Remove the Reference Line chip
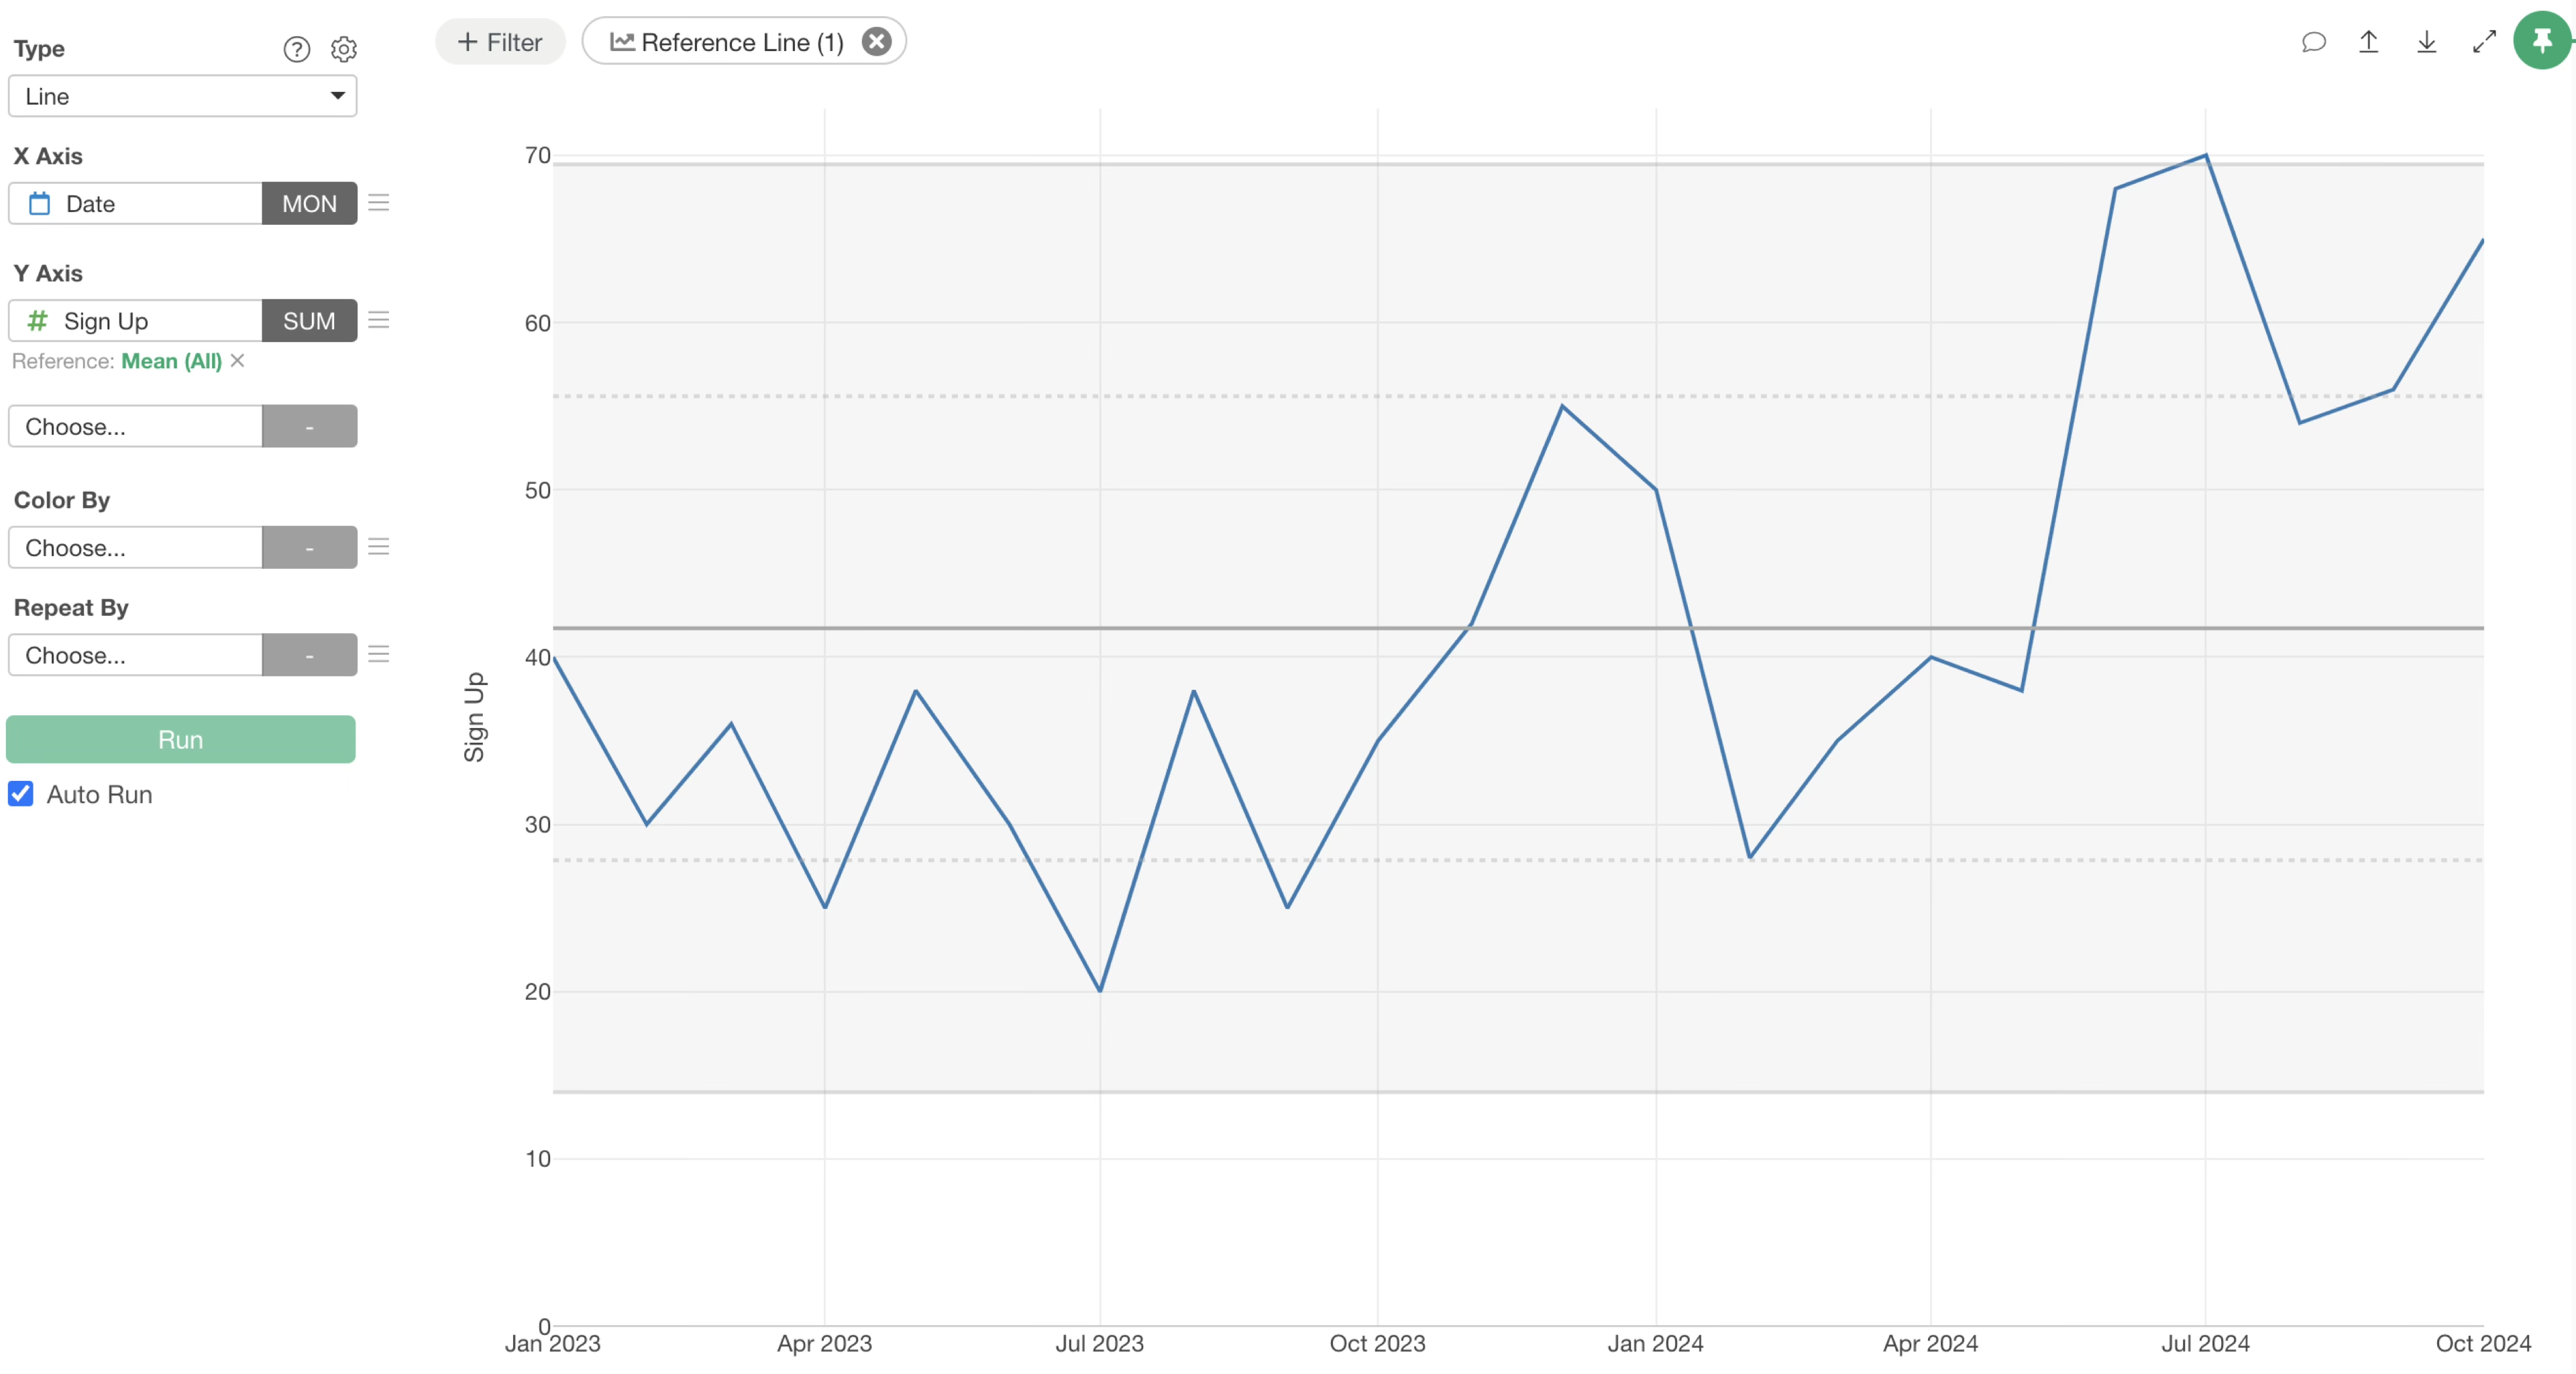2576x1374 pixels. coord(877,42)
